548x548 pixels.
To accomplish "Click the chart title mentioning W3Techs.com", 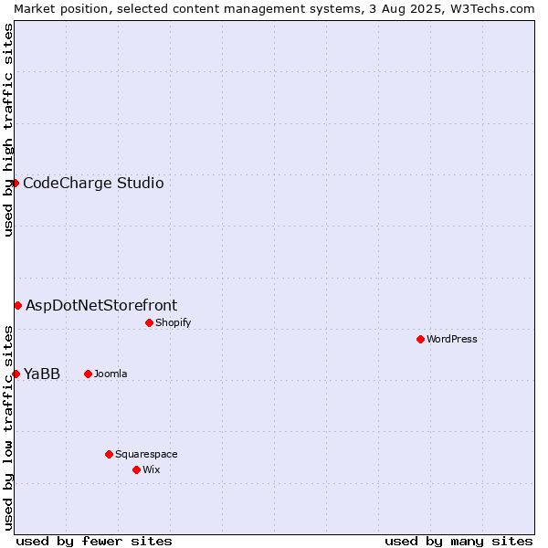I will point(274,9).
